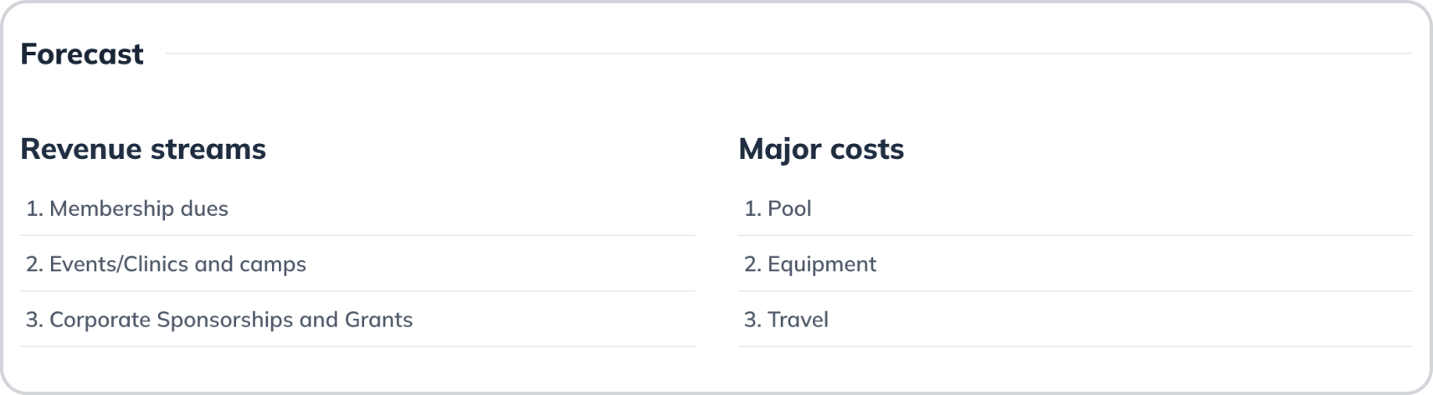Select the Membership dues revenue field

357,208
